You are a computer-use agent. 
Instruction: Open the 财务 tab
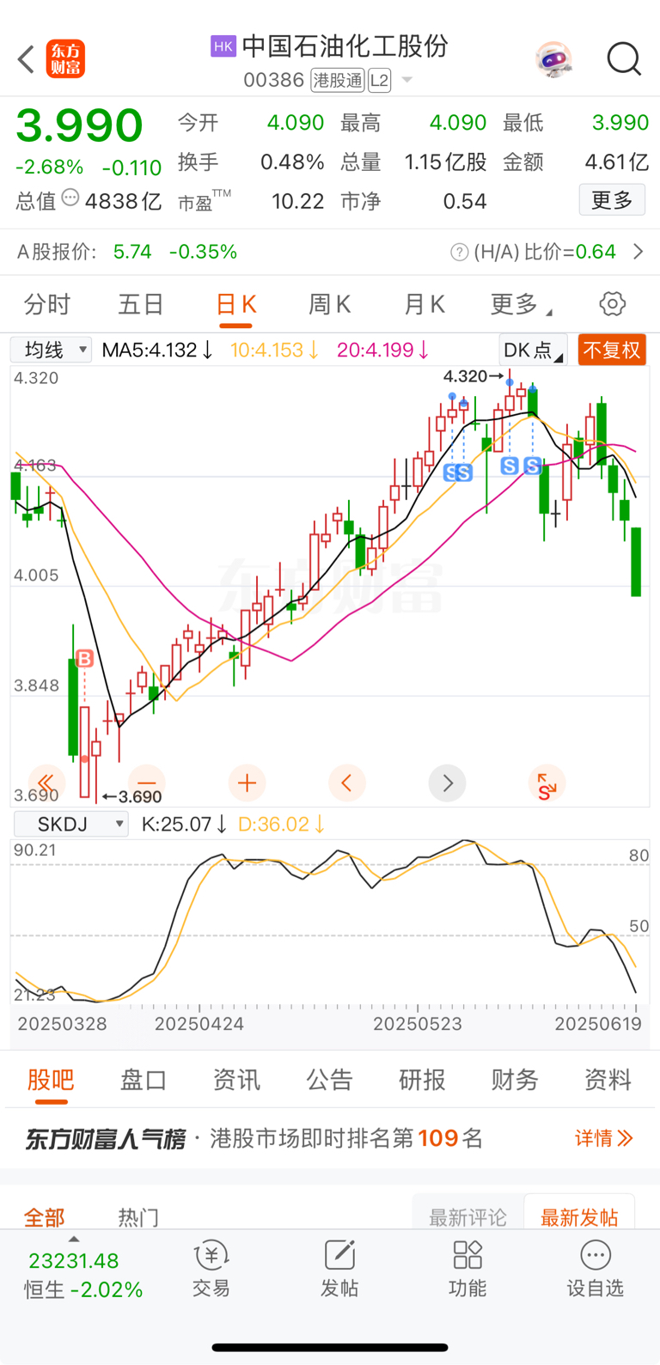coord(515,1080)
